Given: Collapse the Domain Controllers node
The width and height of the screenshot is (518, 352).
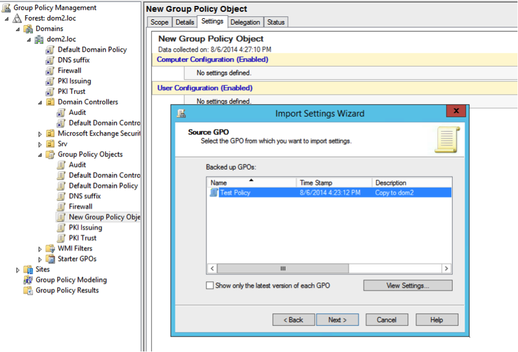Looking at the screenshot, I should coord(40,102).
